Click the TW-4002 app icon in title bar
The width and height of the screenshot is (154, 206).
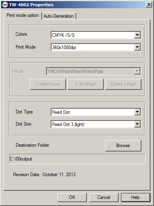tap(5, 5)
